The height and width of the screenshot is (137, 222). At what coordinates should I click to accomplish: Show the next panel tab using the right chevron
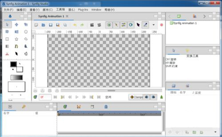pos(204,16)
